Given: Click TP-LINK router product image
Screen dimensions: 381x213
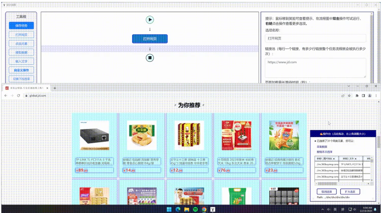Looking at the screenshot, I should [x=94, y=136].
